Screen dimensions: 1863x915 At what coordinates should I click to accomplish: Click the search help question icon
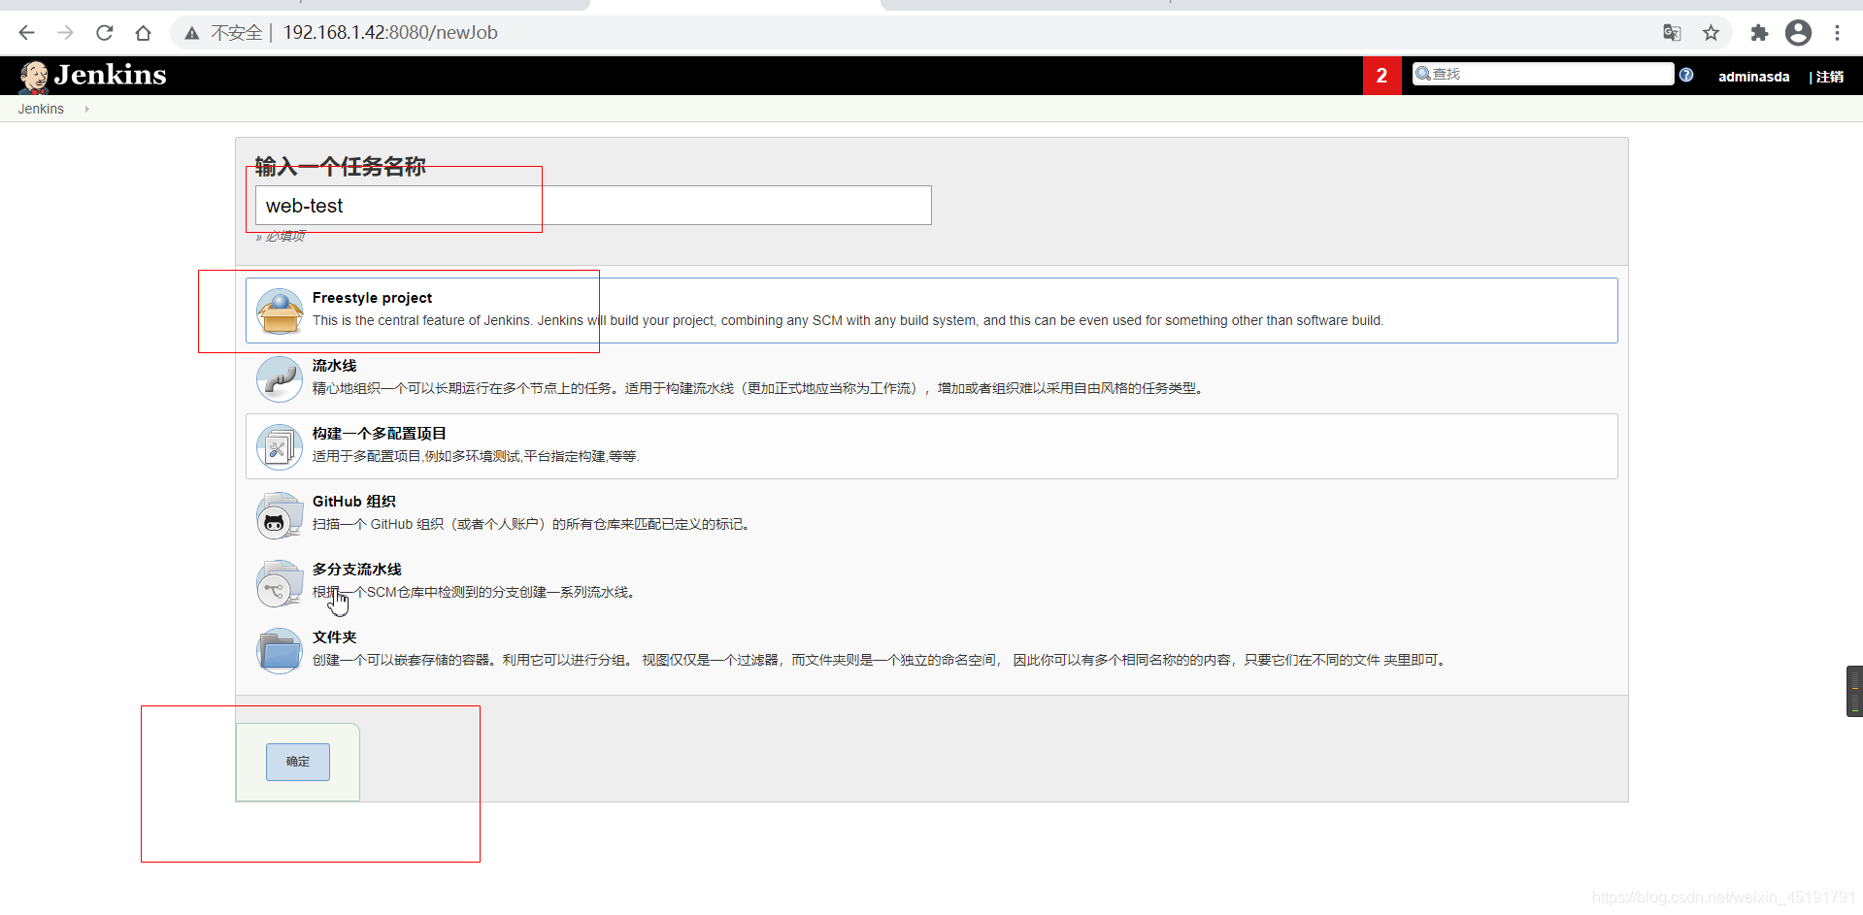click(x=1686, y=75)
